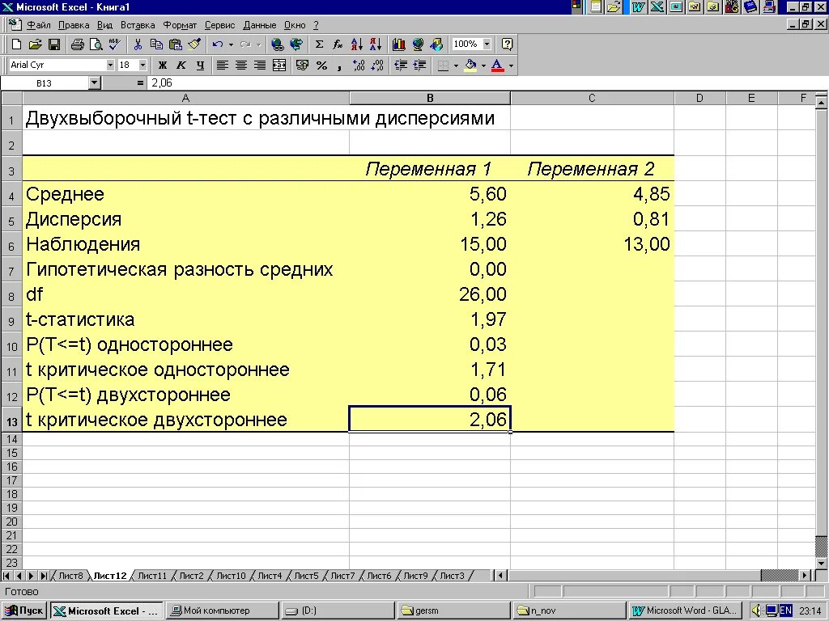Align cell text left
Image resolution: width=829 pixels, height=621 pixels.
223,65
